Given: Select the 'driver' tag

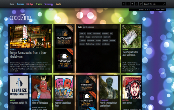Looking at the screenshot, I should [x=82, y=37].
